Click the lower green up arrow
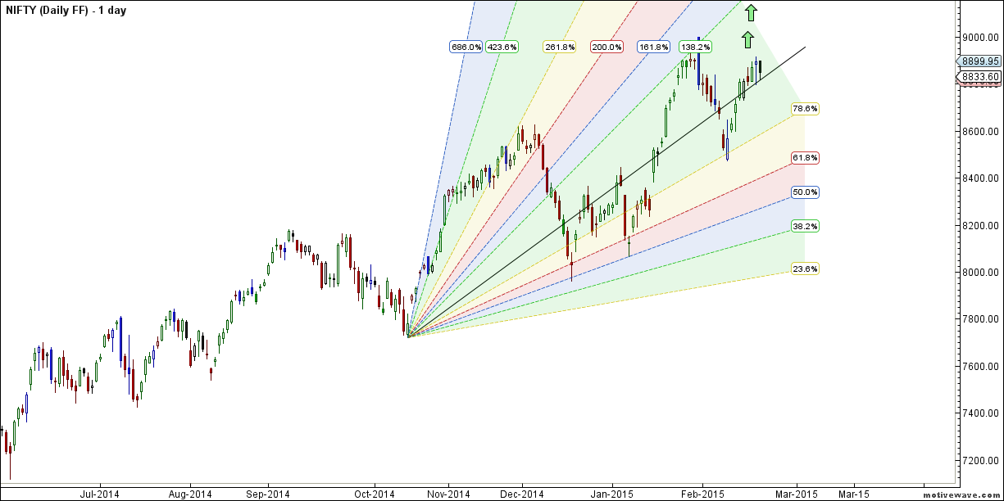 coord(747,40)
